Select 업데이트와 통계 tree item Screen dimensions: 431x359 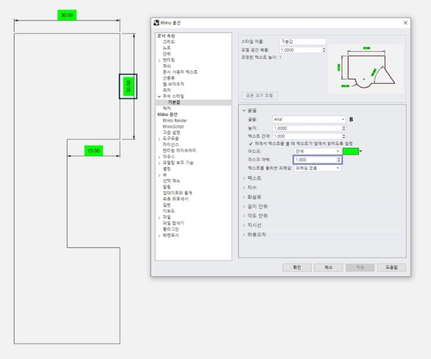pos(178,193)
